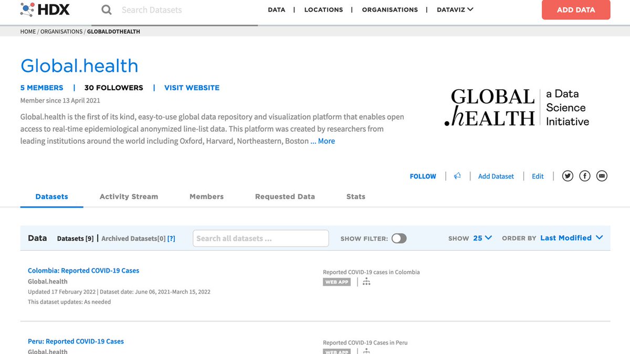Image resolution: width=630 pixels, height=354 pixels.
Task: Click the FOLLOW link
Action: (x=423, y=176)
